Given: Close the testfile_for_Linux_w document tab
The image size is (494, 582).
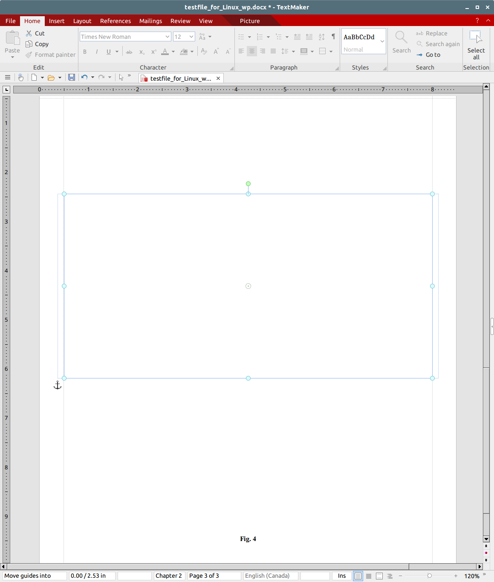Looking at the screenshot, I should (x=218, y=79).
